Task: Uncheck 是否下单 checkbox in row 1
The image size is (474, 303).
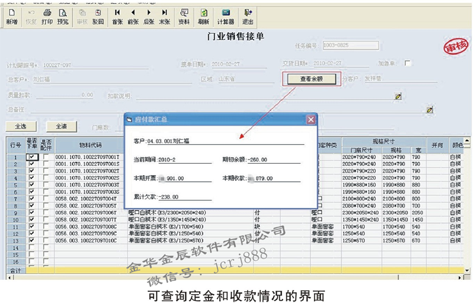Action: [31, 157]
